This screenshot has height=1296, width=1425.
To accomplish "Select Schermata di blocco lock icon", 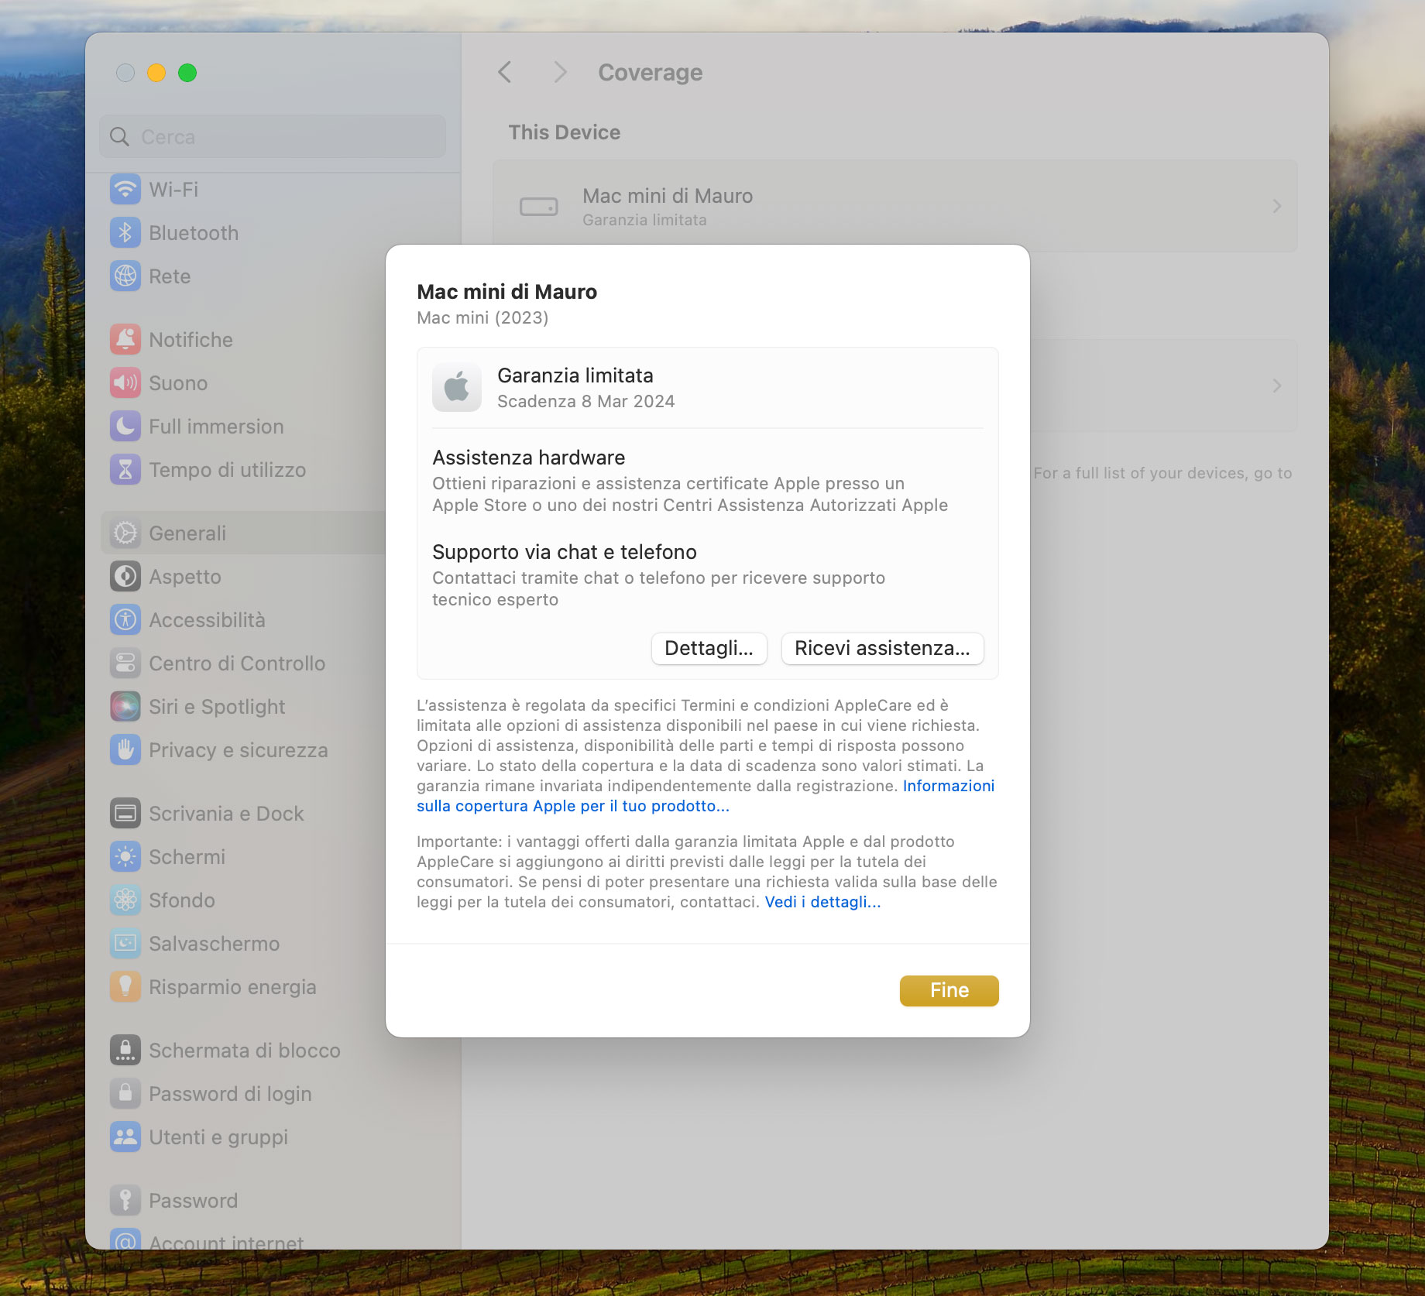I will [x=125, y=1050].
